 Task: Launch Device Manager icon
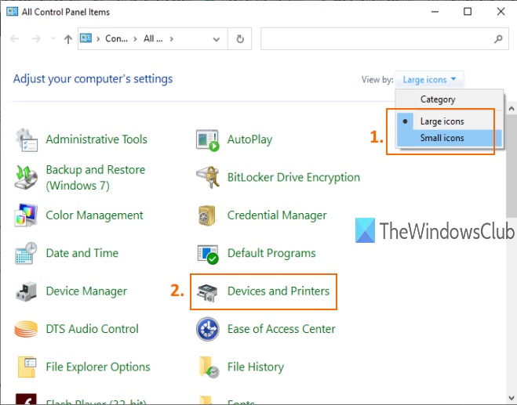pyautogui.click(x=27, y=291)
